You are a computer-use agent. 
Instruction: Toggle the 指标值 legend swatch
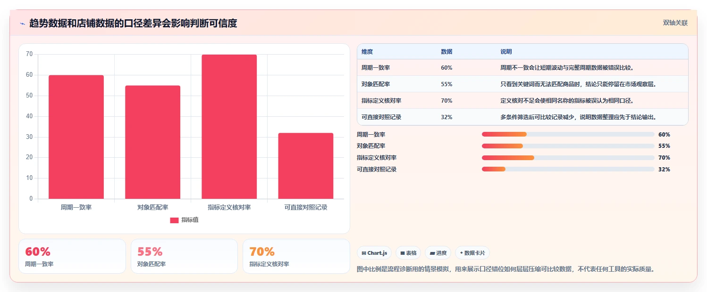click(174, 220)
